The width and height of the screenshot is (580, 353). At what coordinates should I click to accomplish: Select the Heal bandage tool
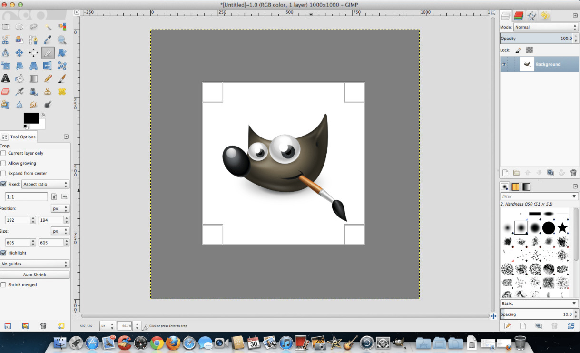click(x=62, y=91)
